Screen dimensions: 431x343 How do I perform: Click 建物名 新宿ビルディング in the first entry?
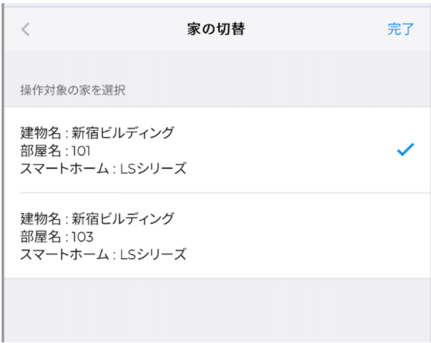point(97,133)
